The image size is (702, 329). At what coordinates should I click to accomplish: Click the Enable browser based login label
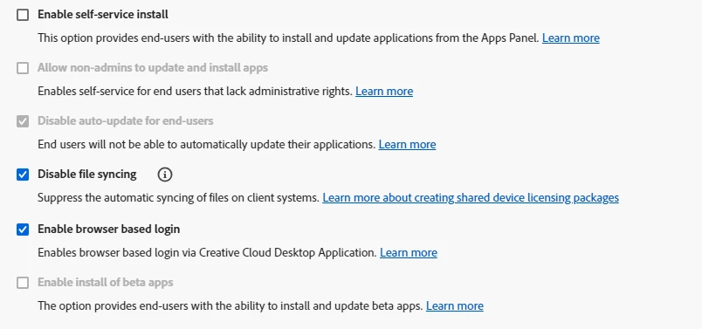point(109,230)
